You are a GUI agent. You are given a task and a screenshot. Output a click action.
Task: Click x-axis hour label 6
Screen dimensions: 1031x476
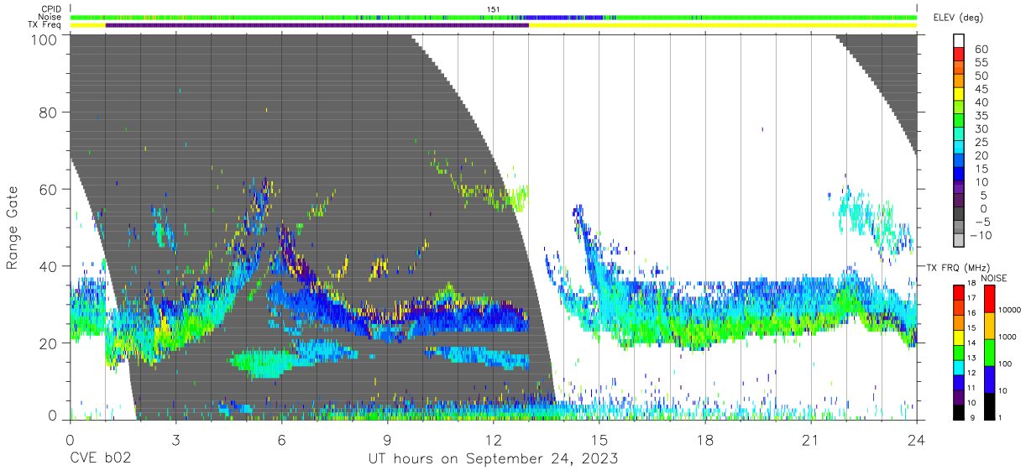click(281, 440)
